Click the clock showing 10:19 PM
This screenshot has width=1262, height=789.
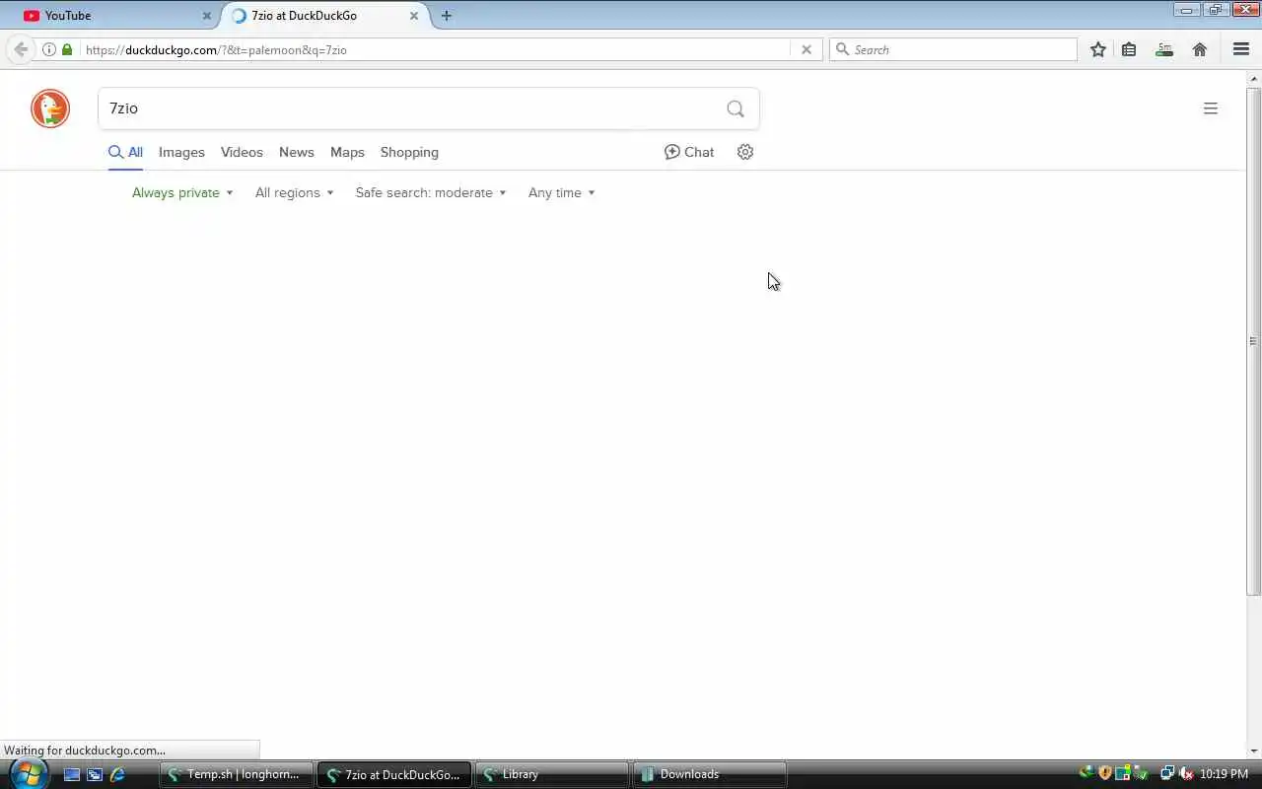(x=1224, y=774)
